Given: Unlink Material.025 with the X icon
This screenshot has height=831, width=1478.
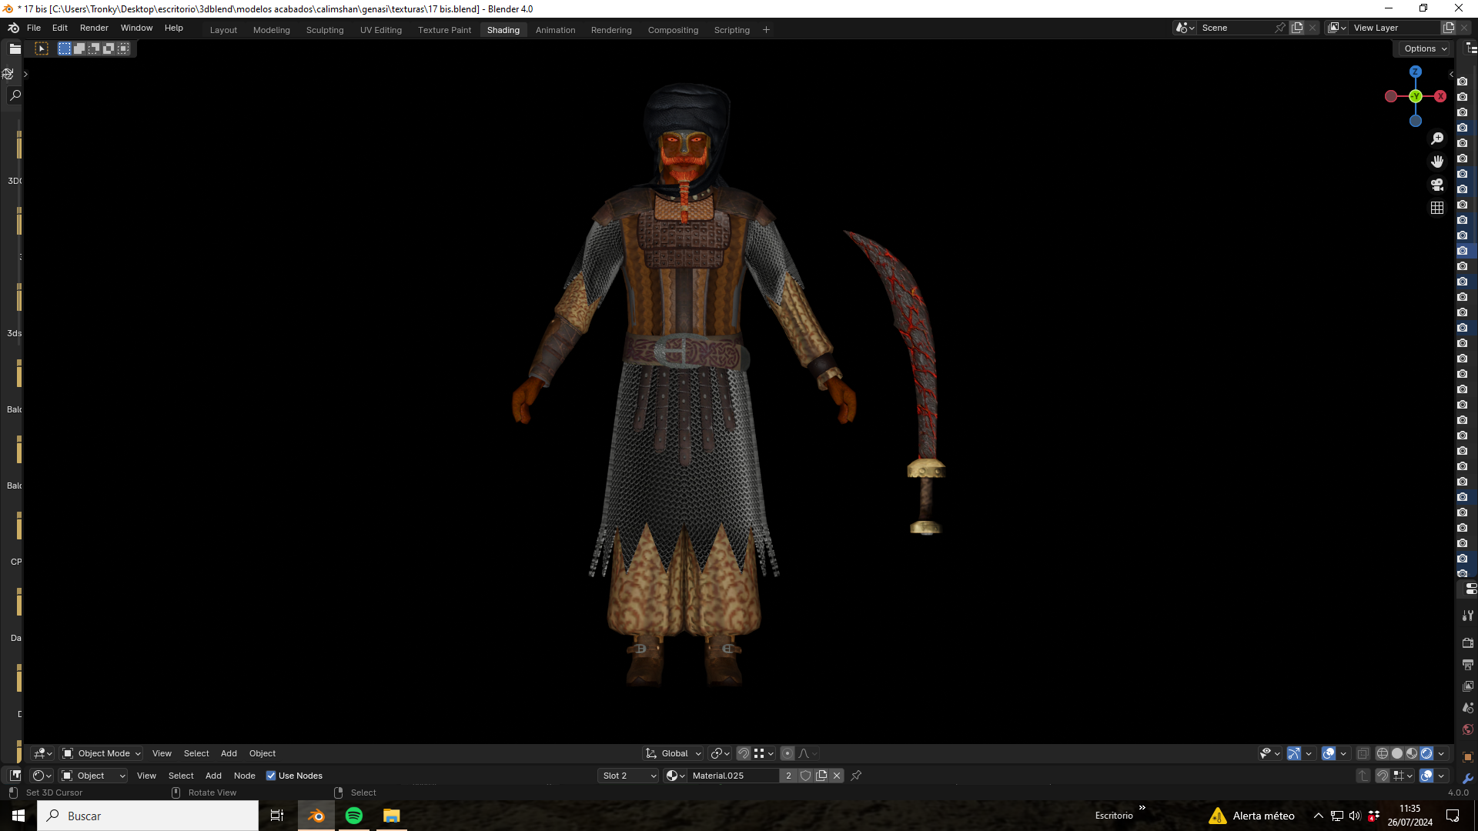Looking at the screenshot, I should [837, 776].
